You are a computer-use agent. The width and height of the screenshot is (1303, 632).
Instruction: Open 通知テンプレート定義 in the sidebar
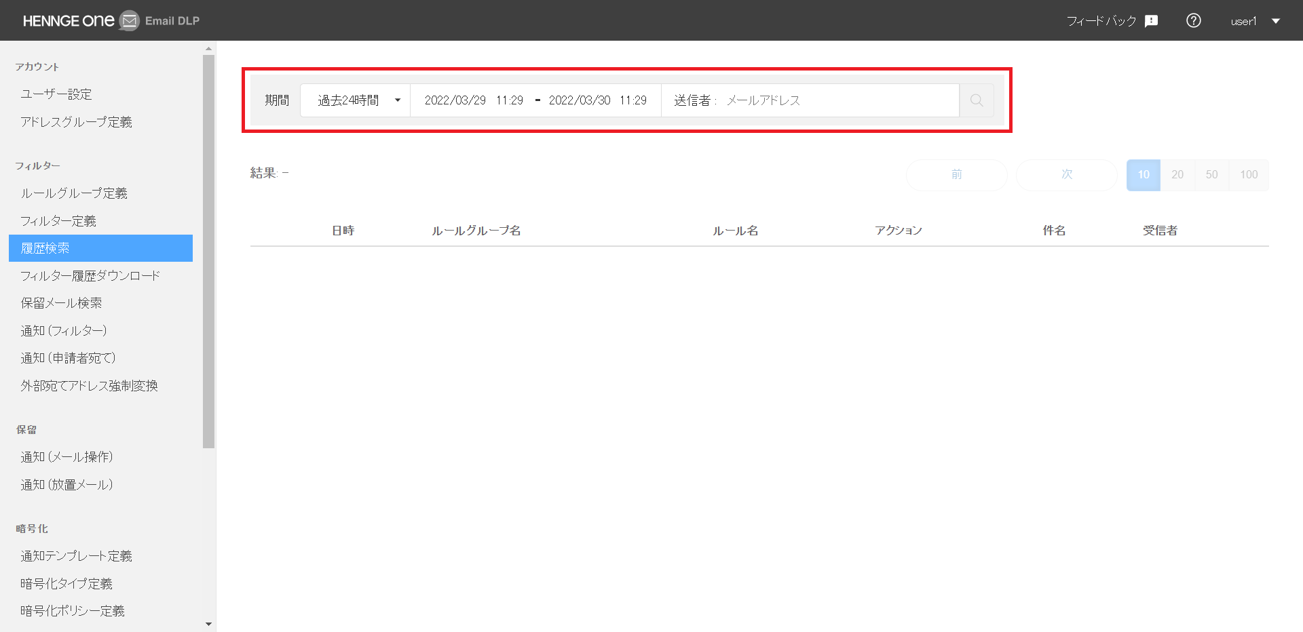(76, 556)
